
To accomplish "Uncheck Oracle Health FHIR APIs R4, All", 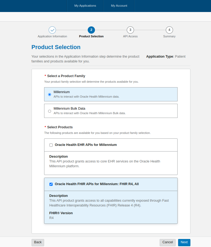I will (51, 184).
